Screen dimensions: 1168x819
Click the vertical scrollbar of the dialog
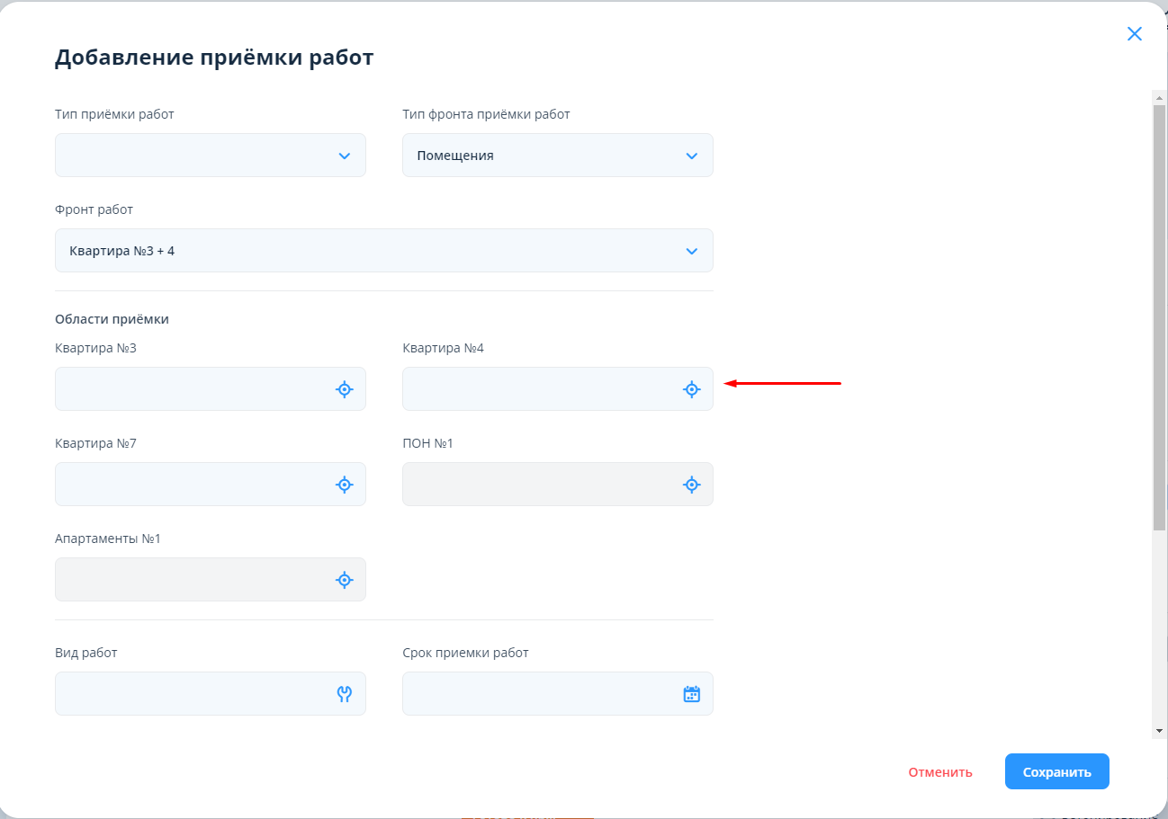[1159, 315]
